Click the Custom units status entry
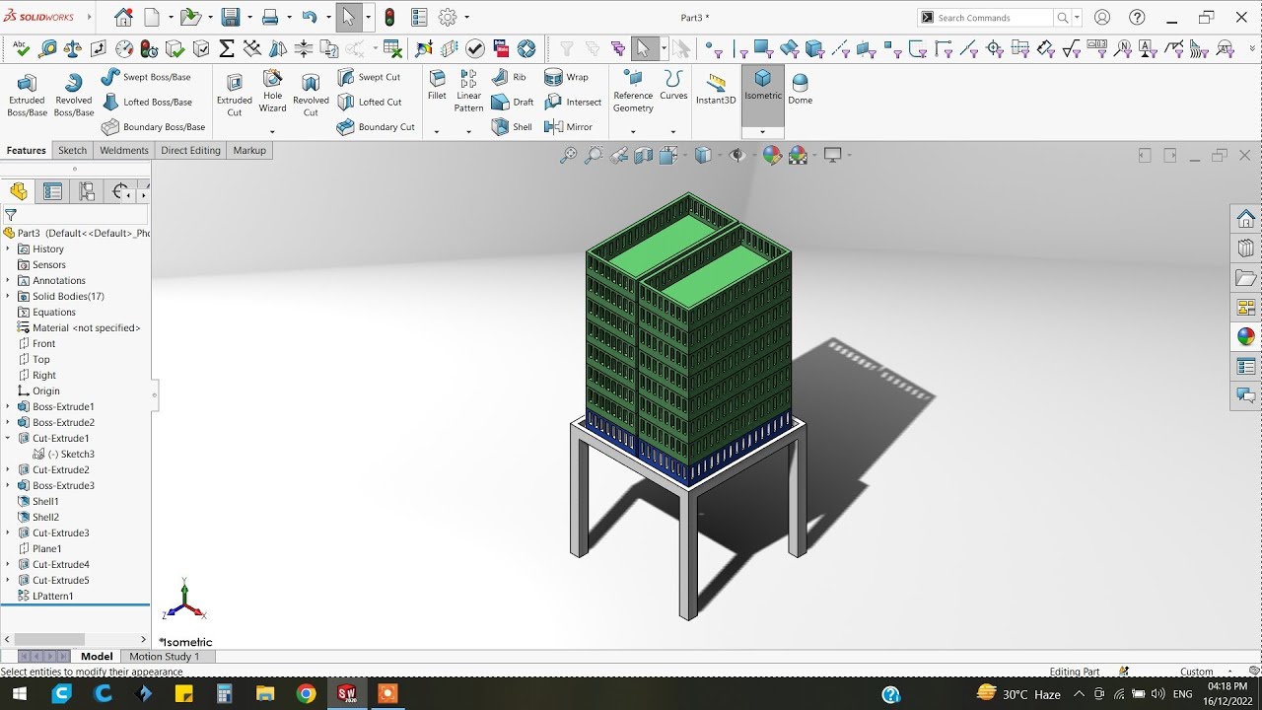 pyautogui.click(x=1197, y=672)
